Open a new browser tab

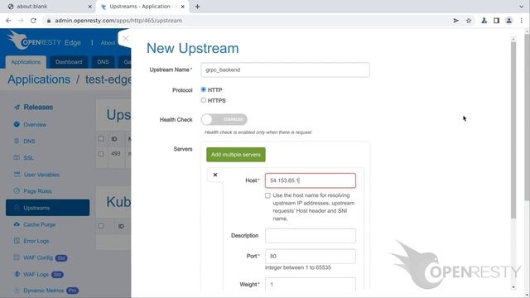[197, 7]
